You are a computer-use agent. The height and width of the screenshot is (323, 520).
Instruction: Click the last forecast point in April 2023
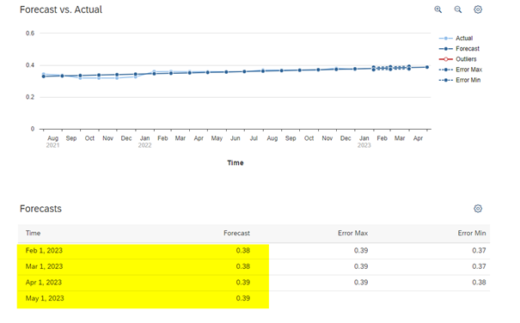[427, 67]
